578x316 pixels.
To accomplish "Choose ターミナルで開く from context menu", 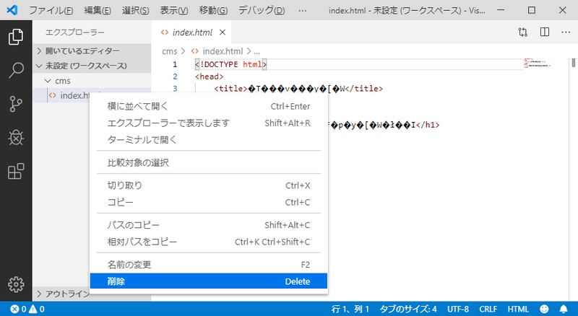I will tap(209, 139).
